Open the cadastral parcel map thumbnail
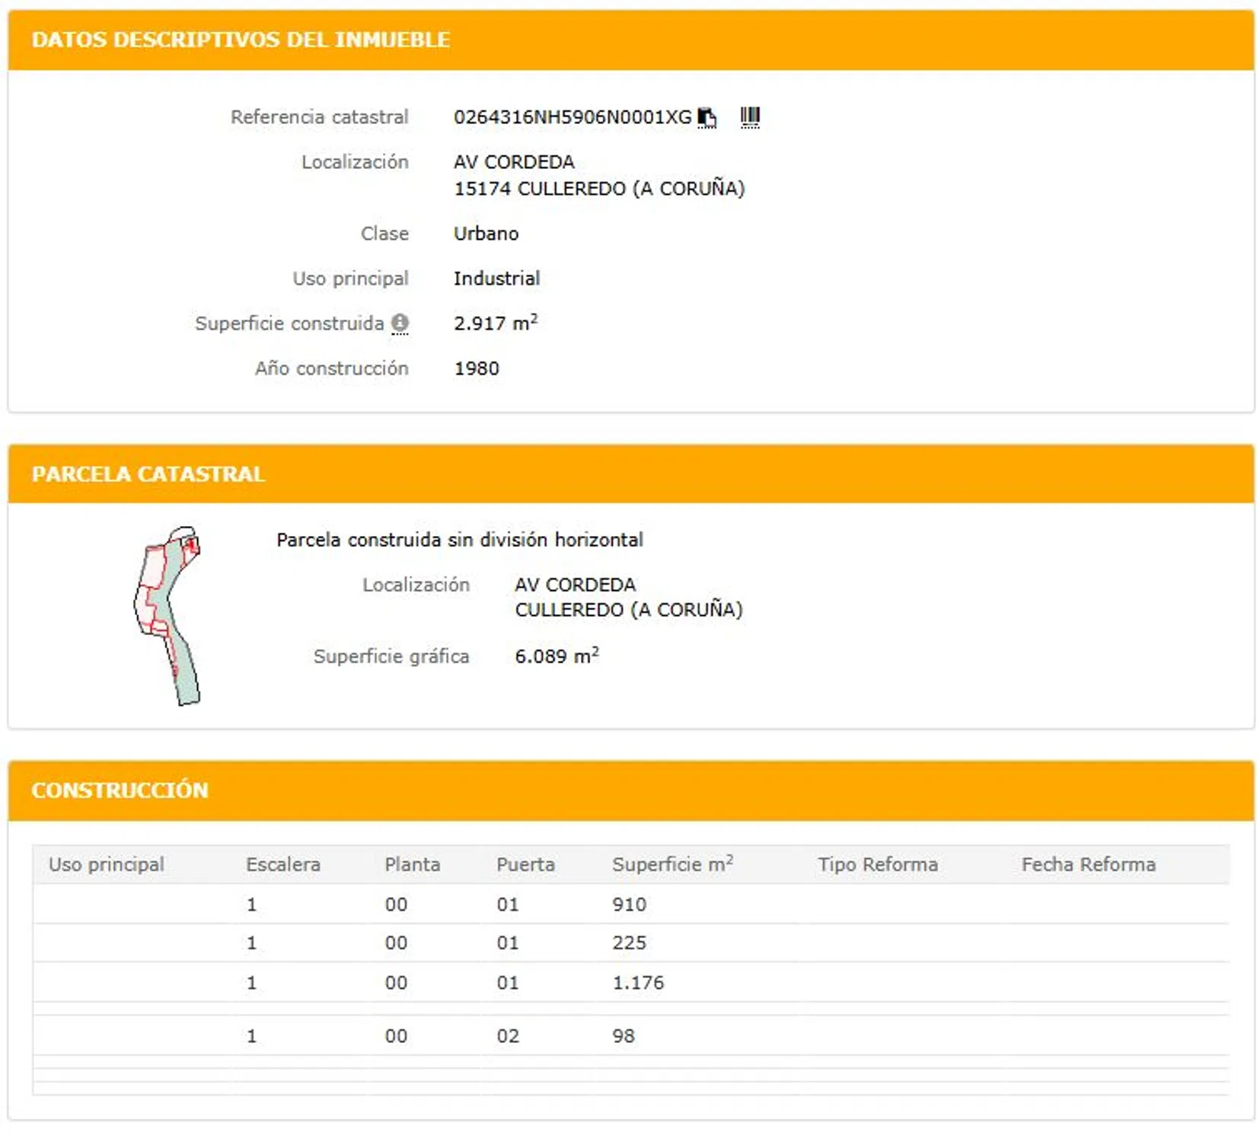The width and height of the screenshot is (1257, 1142). [168, 615]
